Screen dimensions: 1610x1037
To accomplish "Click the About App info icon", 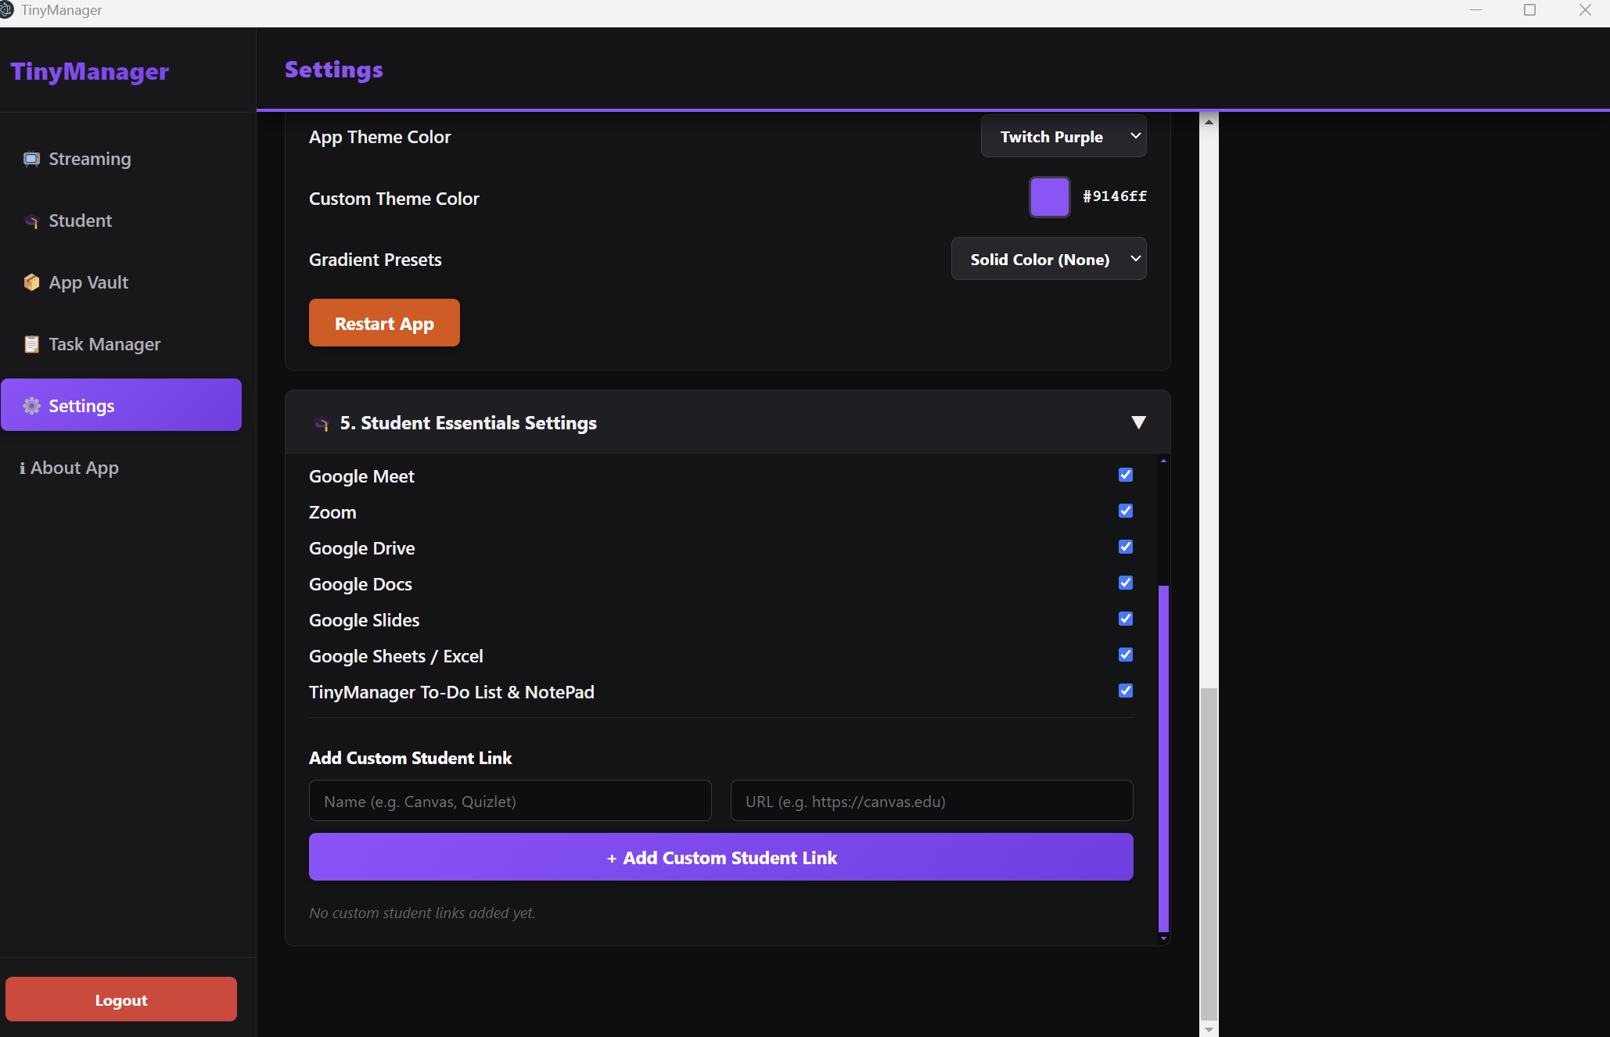I will pyautogui.click(x=22, y=468).
